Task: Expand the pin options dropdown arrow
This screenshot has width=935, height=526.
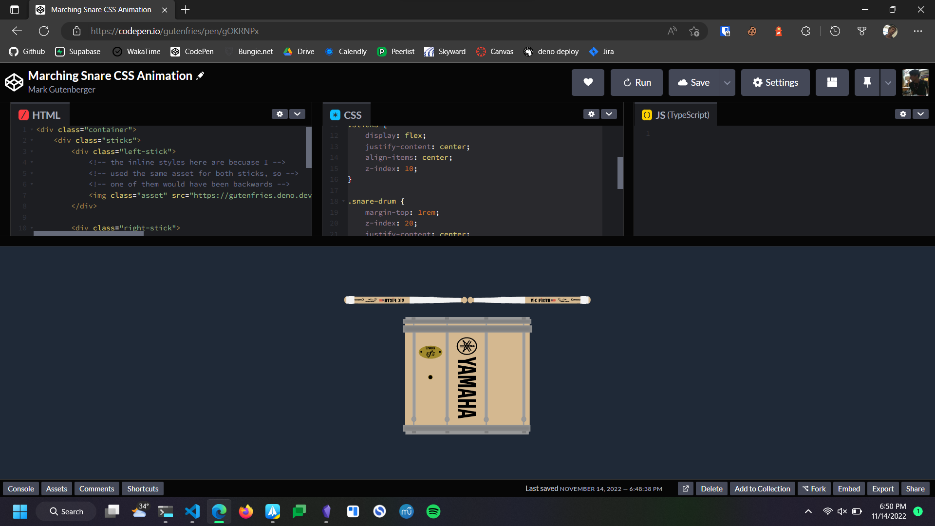Action: click(x=888, y=82)
